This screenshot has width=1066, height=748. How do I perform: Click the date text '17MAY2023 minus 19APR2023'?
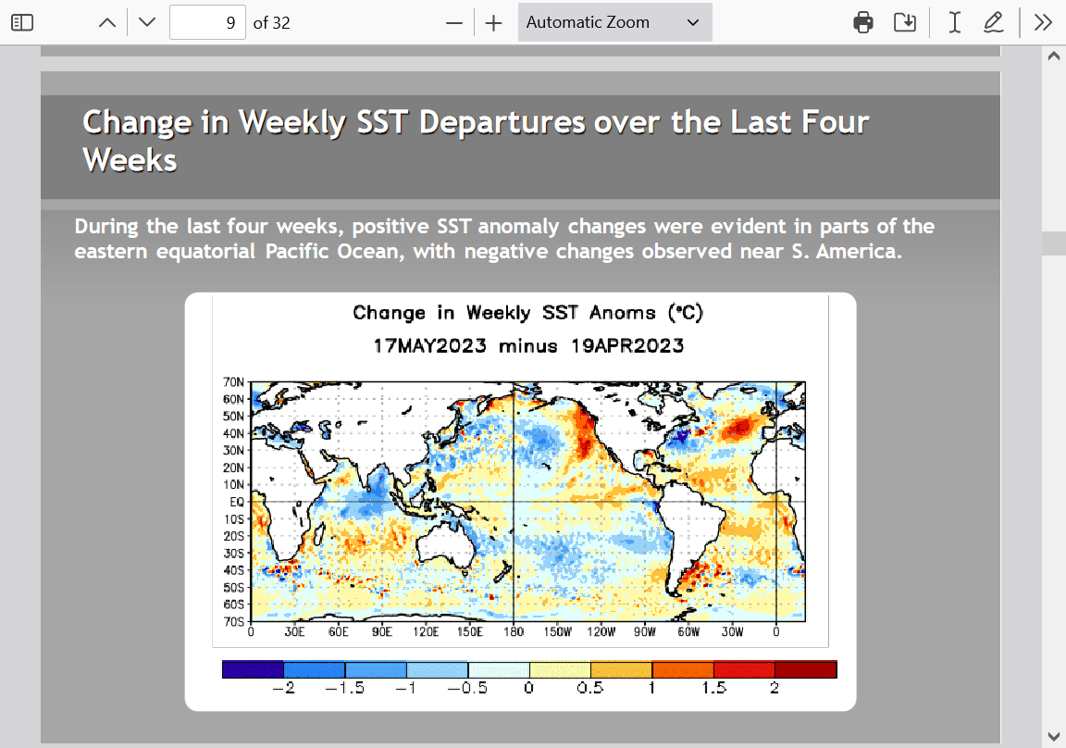coord(528,345)
